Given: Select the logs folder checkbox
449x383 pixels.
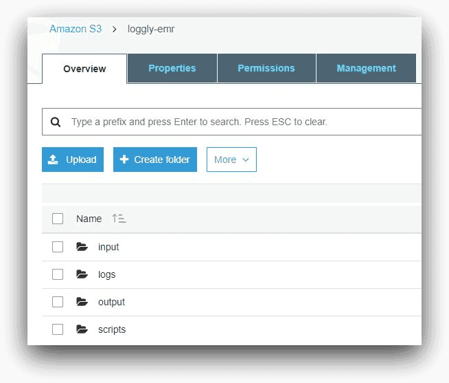Looking at the screenshot, I should [x=58, y=274].
